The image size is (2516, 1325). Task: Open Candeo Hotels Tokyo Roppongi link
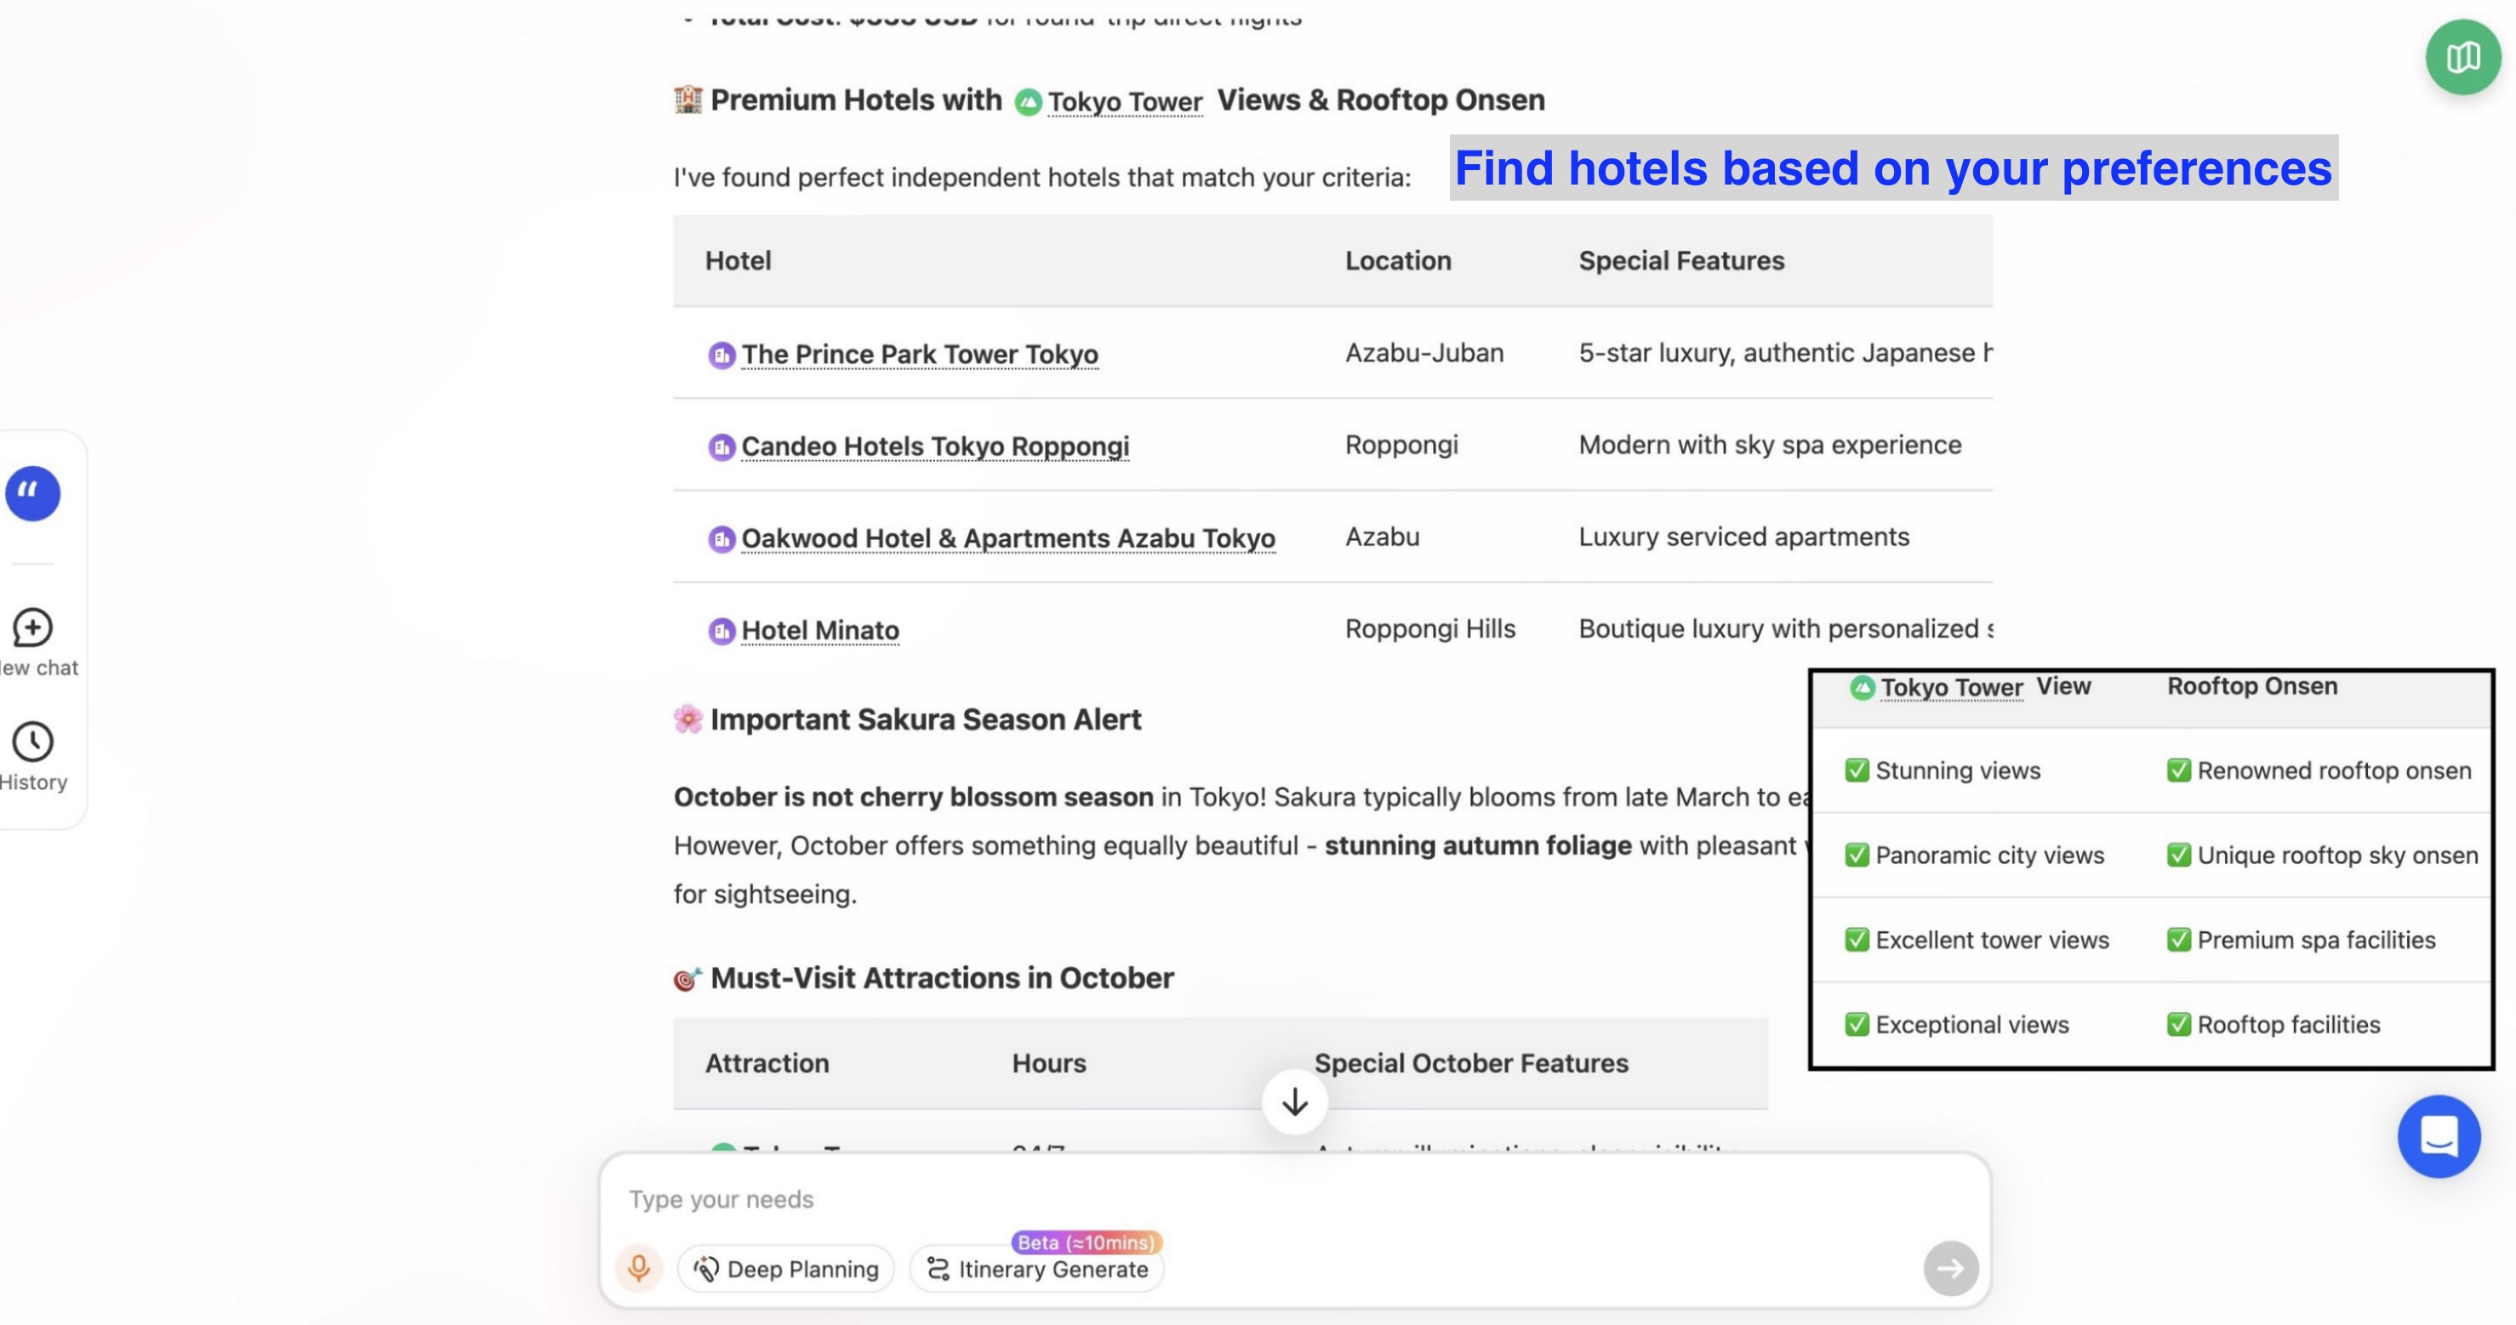click(x=935, y=446)
